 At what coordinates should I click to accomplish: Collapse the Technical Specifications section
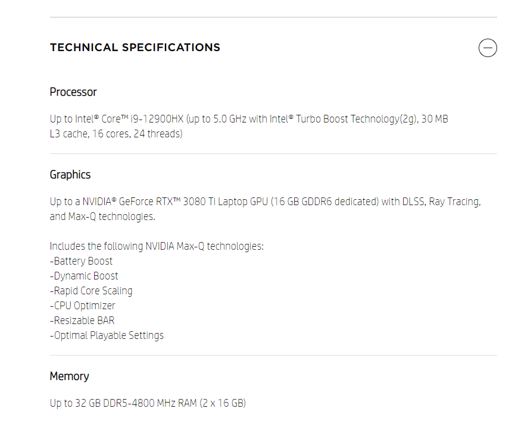[488, 48]
